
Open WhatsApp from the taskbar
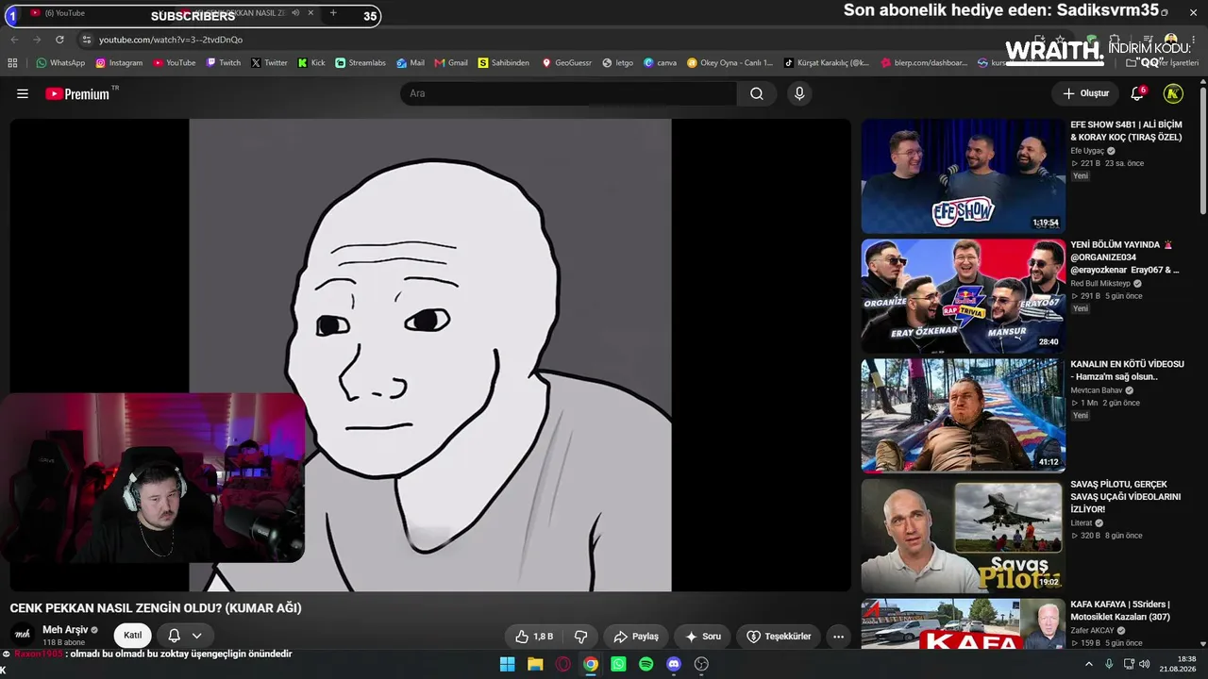coord(618,664)
